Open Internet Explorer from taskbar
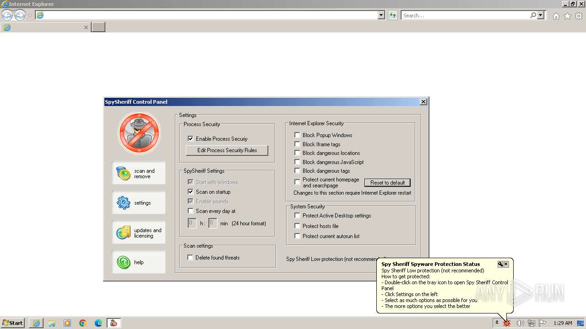The height and width of the screenshot is (329, 586). pos(36,323)
